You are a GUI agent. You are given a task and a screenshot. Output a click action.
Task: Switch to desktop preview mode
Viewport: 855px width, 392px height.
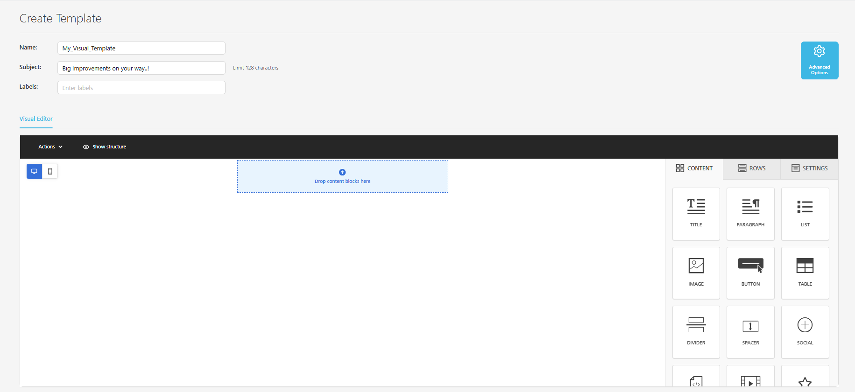click(x=34, y=171)
